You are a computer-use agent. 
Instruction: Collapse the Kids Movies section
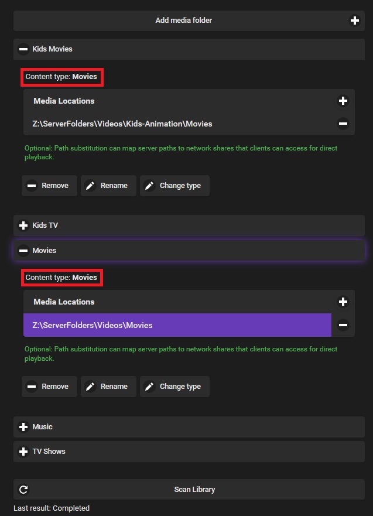23,49
